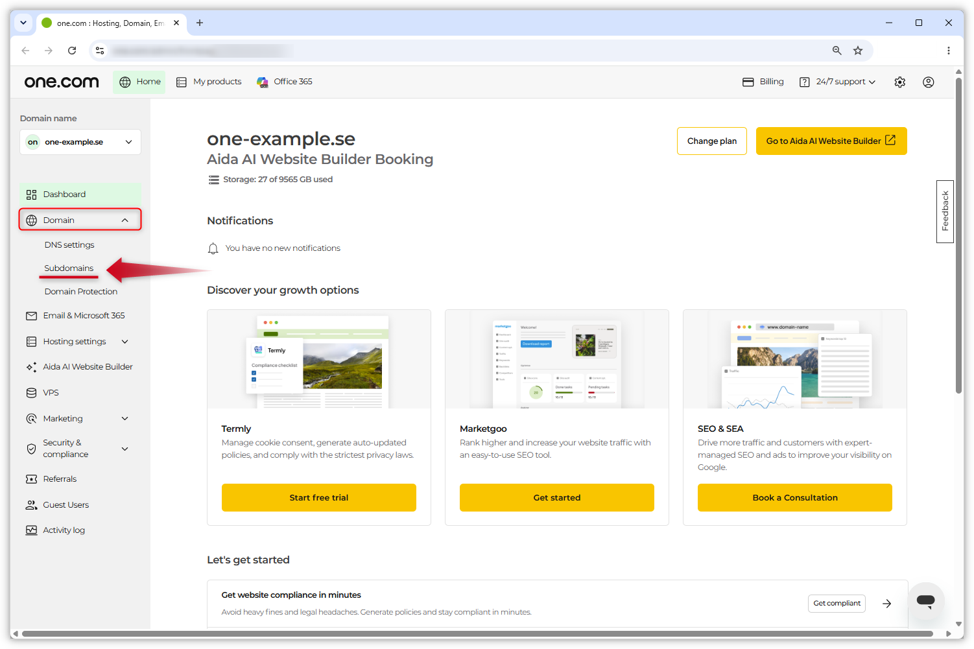Click the Activity log chart icon
The width and height of the screenshot is (974, 649).
(x=31, y=530)
